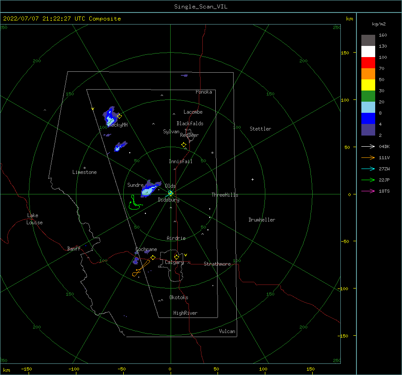Select the orange 70 color swatch
402x375 pixels.
click(368, 74)
